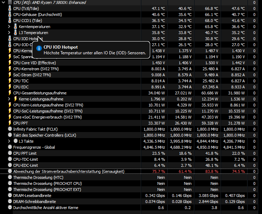
Task: Click the 1.500 V maximum of CPU Core VID
Action: pos(212,63)
